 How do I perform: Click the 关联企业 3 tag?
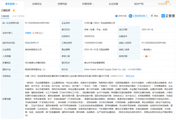[x=39, y=33]
